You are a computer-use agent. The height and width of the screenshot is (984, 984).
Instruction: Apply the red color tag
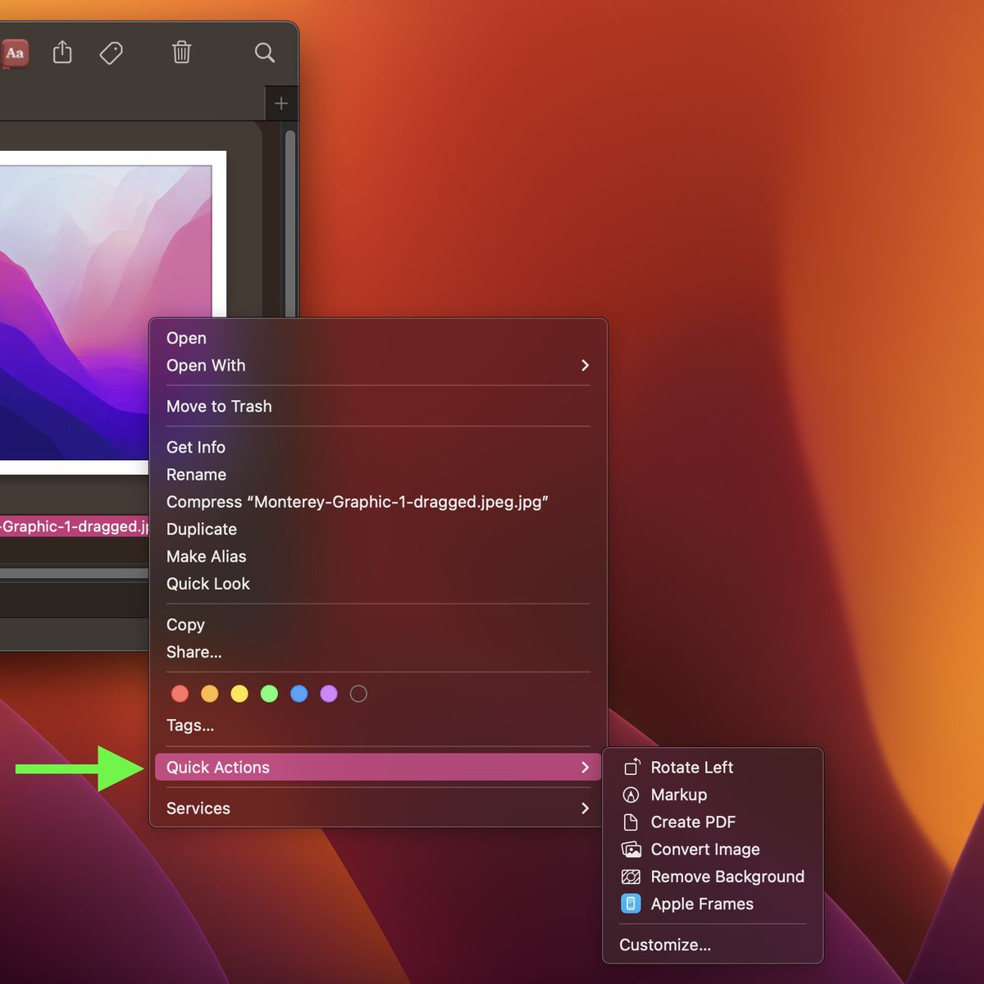[x=180, y=694]
